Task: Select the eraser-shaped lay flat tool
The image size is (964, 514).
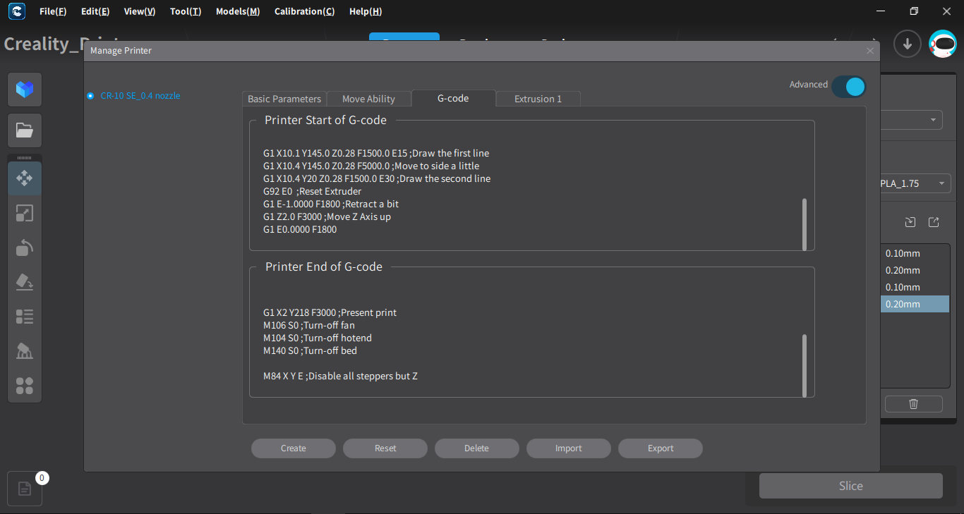Action: pos(25,282)
